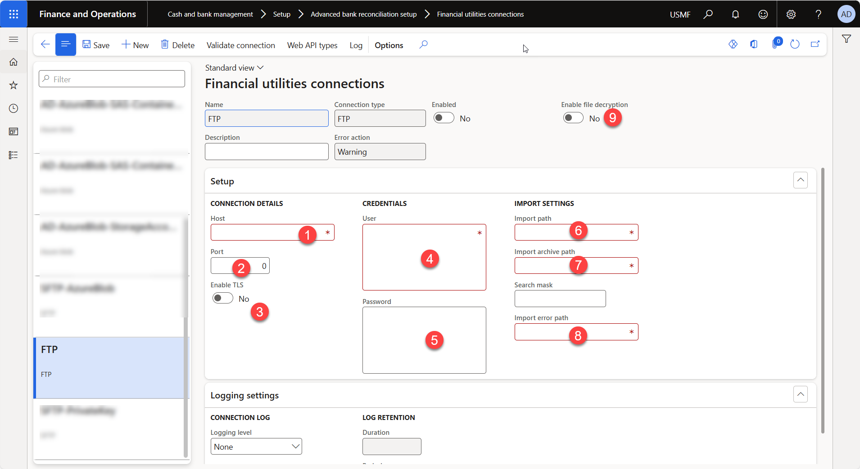Open the settings gear icon
860x469 pixels.
791,14
